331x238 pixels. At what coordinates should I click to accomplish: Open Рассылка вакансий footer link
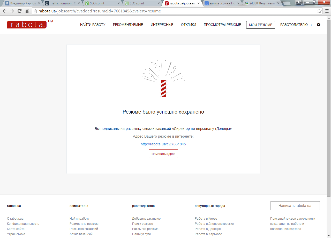pos(84,229)
